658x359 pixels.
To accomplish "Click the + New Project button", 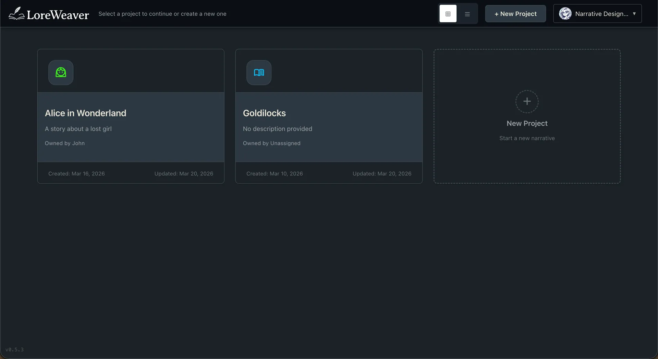I will click(515, 14).
